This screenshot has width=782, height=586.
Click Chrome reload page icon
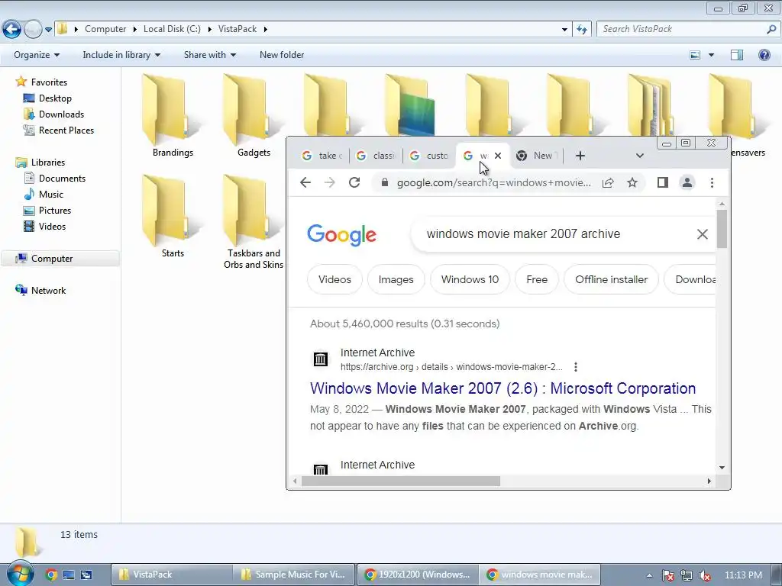click(x=354, y=183)
